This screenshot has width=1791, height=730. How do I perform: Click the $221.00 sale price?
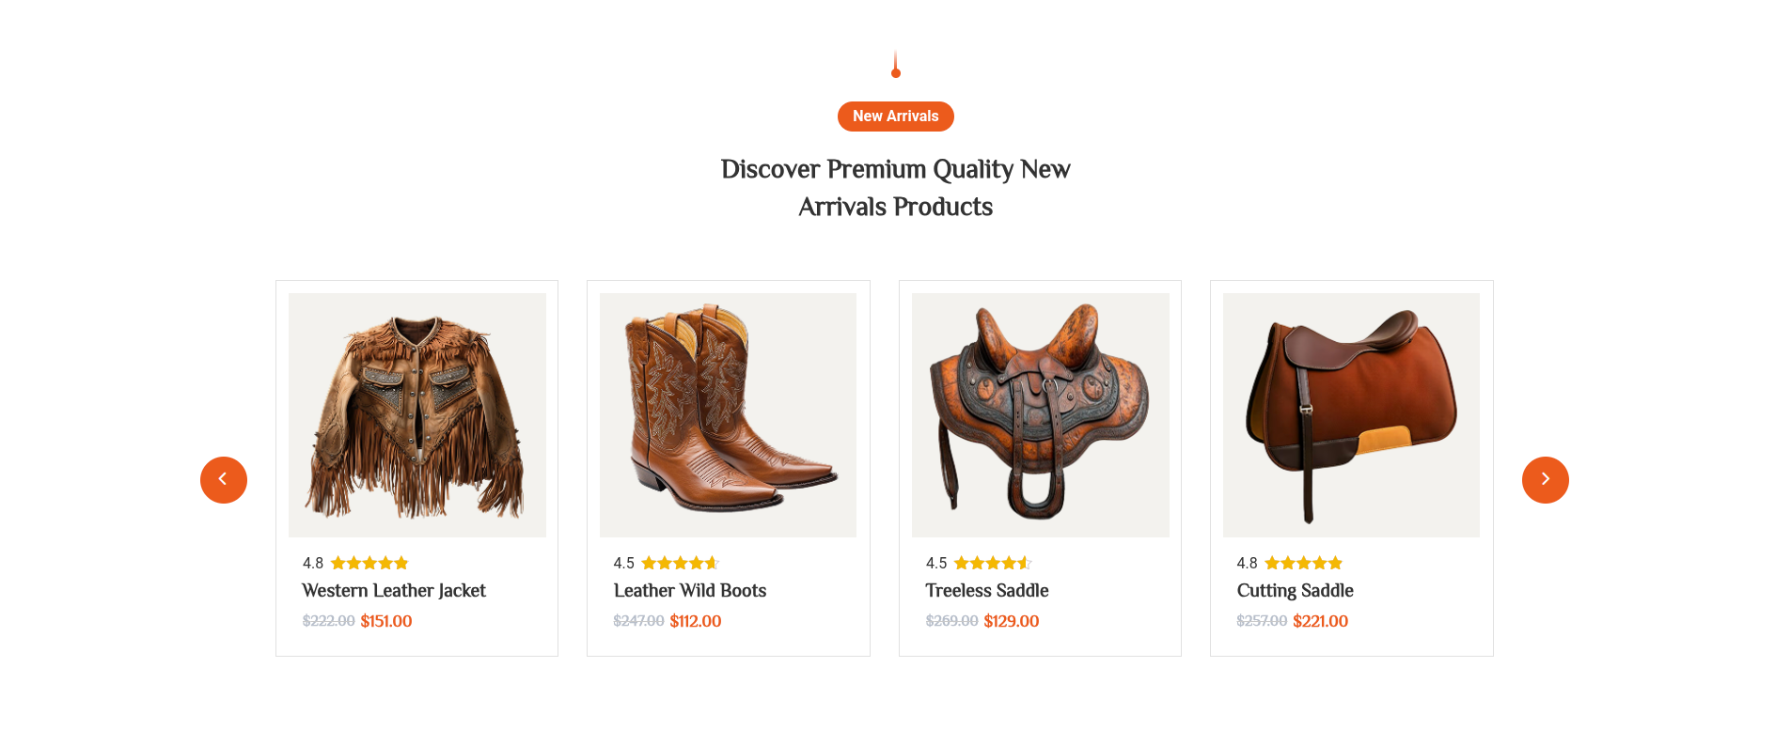[x=1320, y=621]
